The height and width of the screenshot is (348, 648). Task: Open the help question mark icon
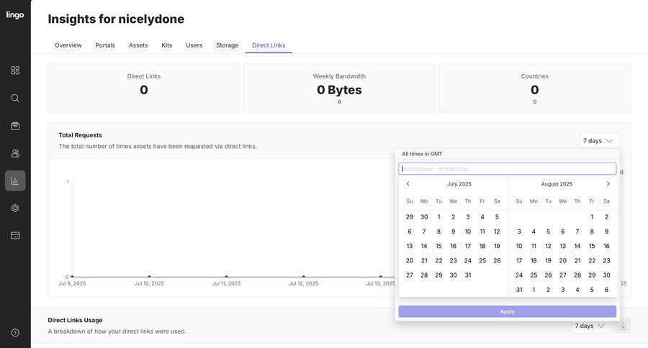point(15,333)
